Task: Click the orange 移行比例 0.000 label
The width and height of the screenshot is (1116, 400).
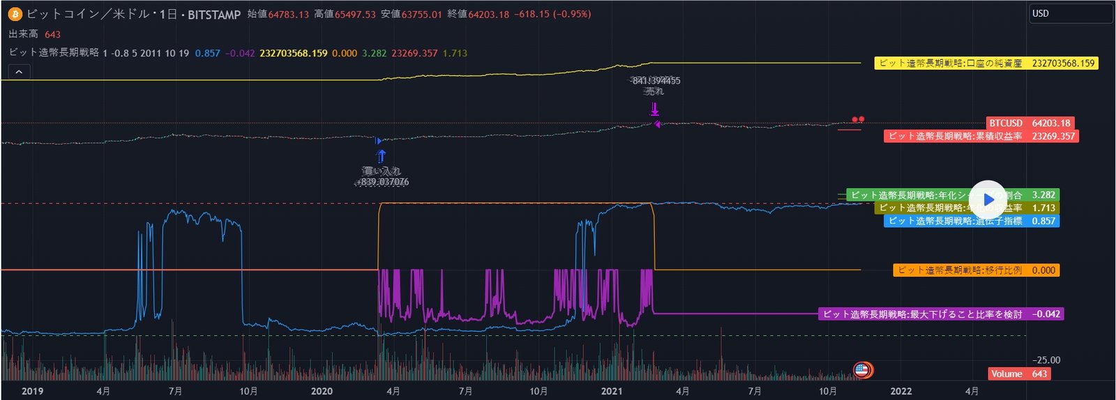Action: pos(976,270)
